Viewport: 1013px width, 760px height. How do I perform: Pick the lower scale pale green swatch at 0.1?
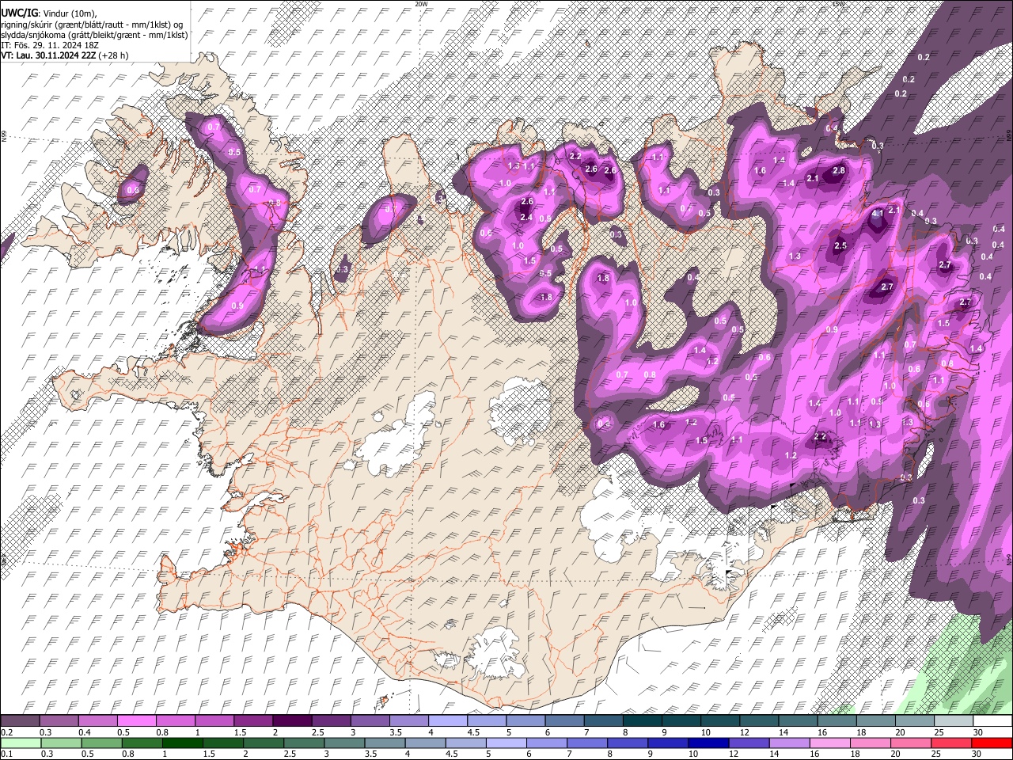pyautogui.click(x=21, y=743)
